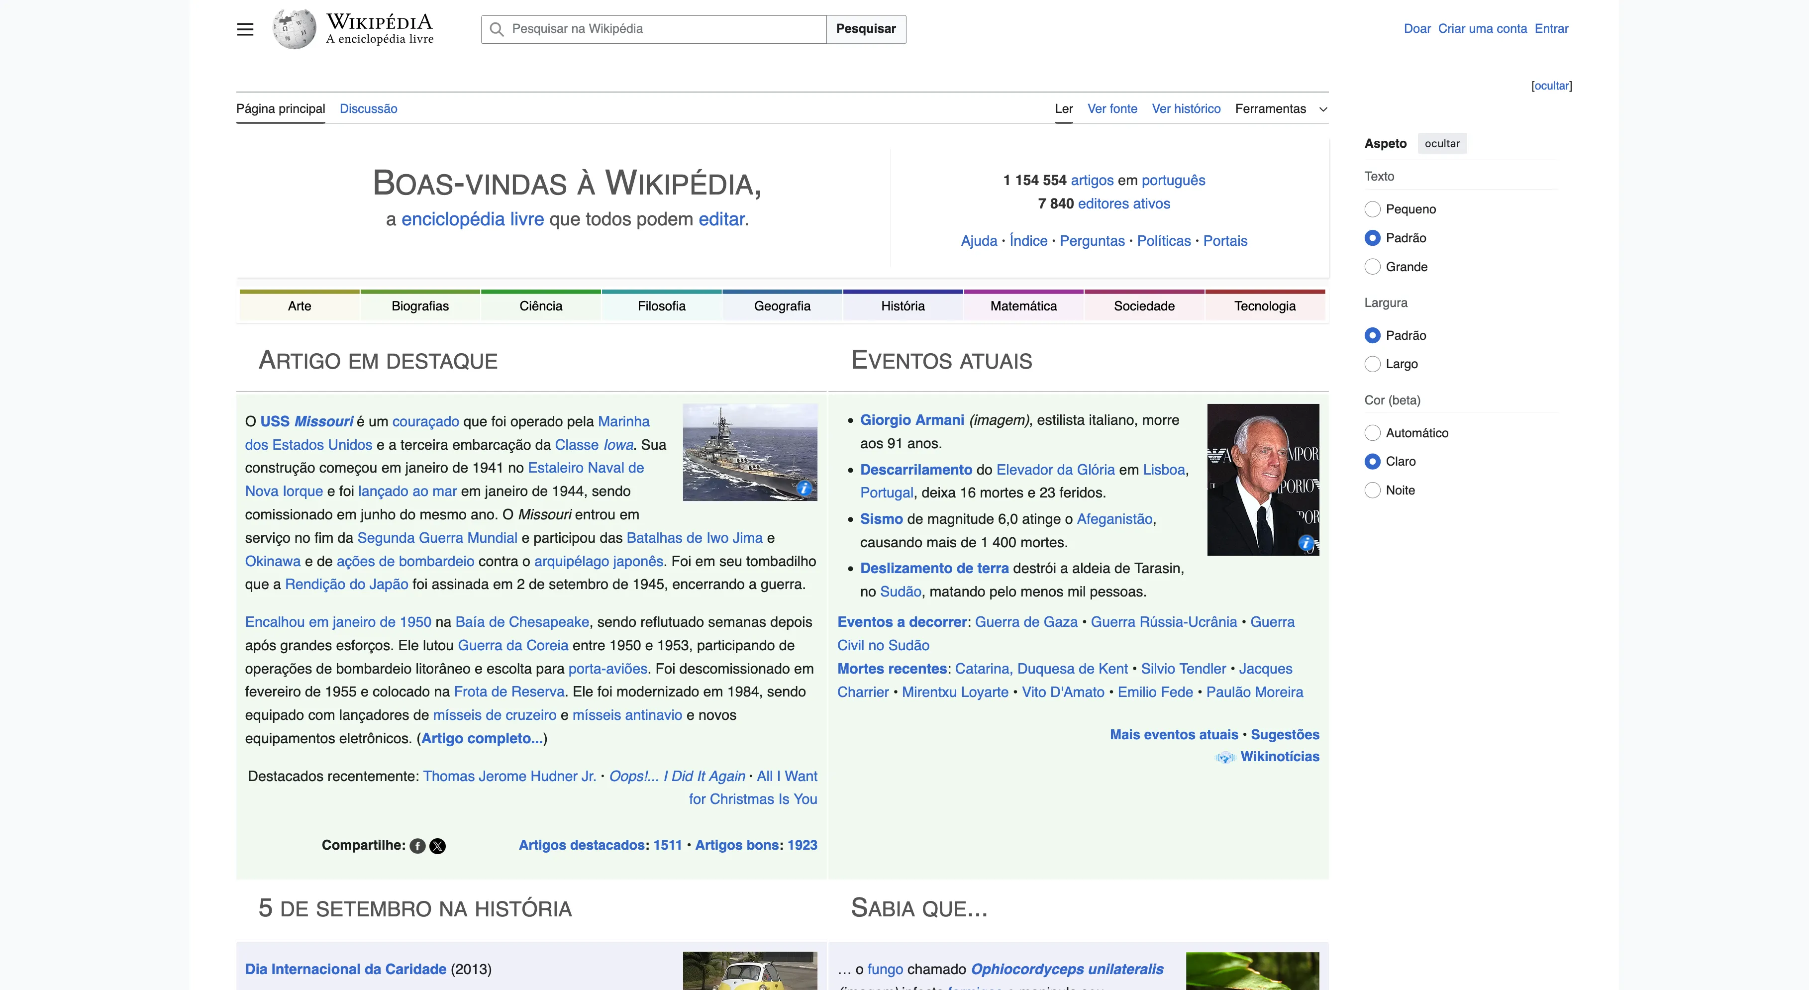Viewport: 1809px width, 990px height.
Task: Click the Doar link
Action: (1417, 29)
